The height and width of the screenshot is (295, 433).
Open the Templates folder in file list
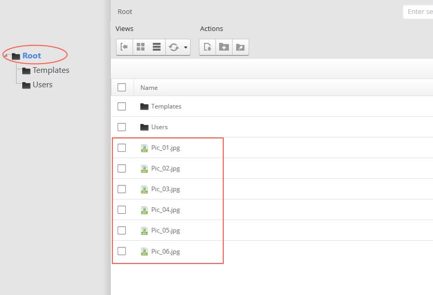pyautogui.click(x=166, y=106)
